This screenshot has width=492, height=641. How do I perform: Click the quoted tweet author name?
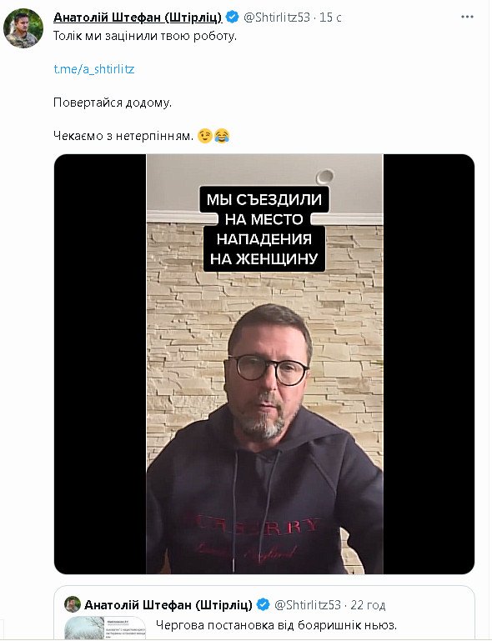168,604
